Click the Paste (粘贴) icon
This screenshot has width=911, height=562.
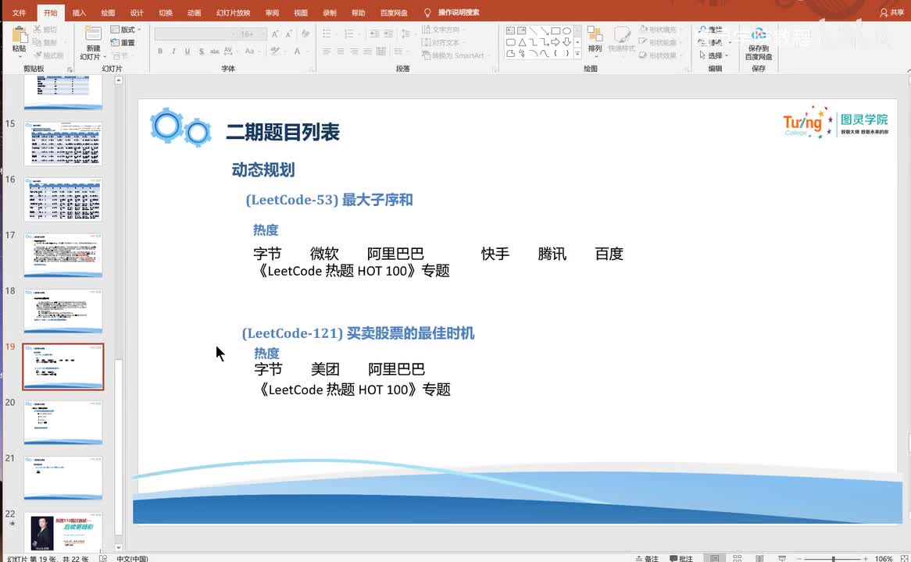[x=20, y=36]
